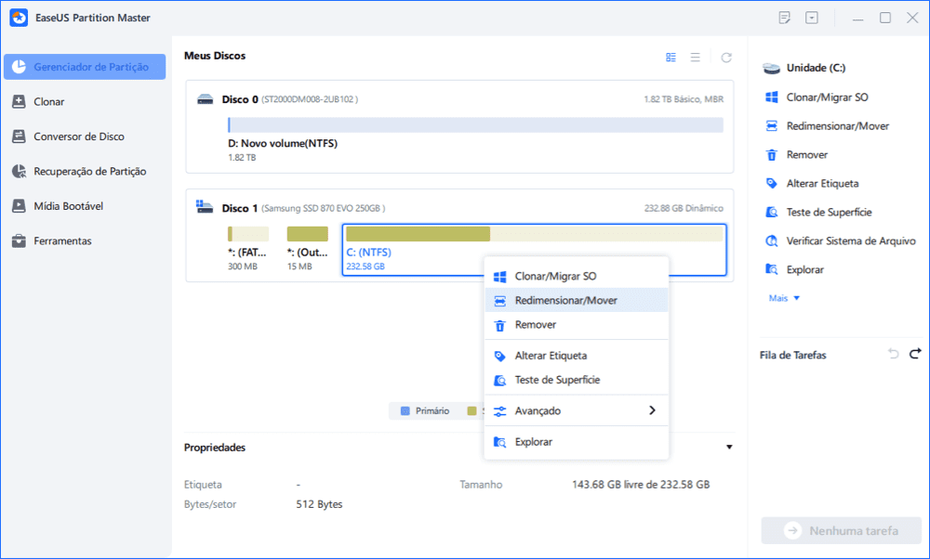Image resolution: width=930 pixels, height=559 pixels.
Task: Choose Clonar/Migrar SO in context menu
Action: click(x=577, y=277)
